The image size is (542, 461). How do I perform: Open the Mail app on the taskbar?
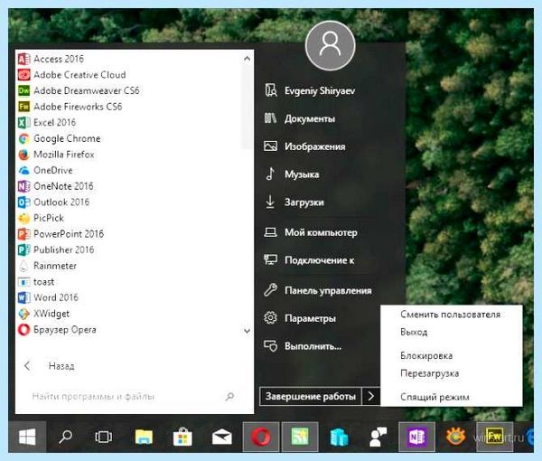222,437
